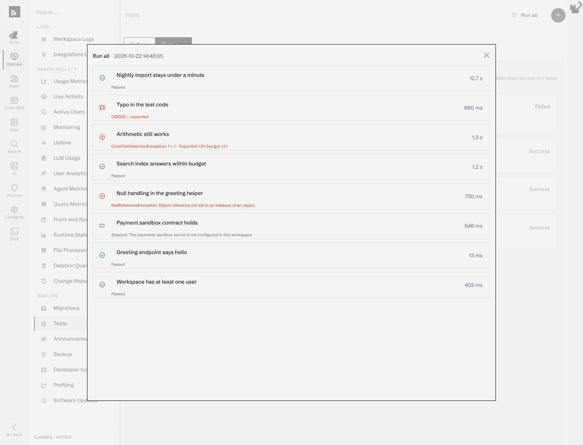Click the failed icon for Null handling test
The image size is (583, 445).
point(102,196)
